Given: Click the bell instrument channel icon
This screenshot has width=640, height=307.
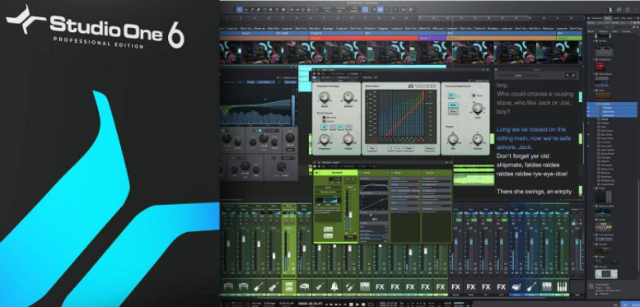Looking at the screenshot, I should [334, 286].
